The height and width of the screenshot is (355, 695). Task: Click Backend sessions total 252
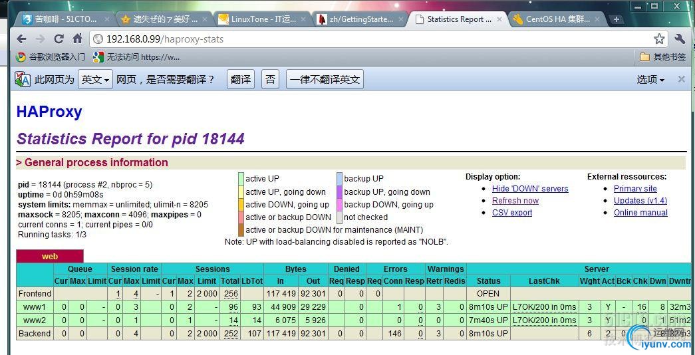point(231,333)
